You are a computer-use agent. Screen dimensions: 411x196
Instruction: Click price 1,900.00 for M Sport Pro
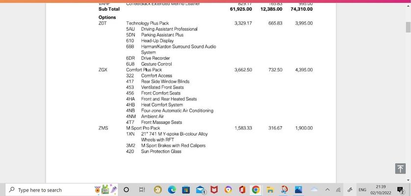(x=304, y=128)
